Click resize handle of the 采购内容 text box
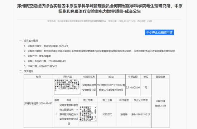The image size is (197, 129). pos(80,94)
